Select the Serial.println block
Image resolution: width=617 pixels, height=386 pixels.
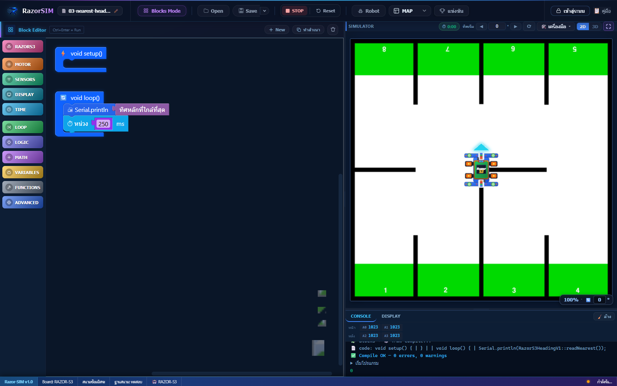coord(90,110)
